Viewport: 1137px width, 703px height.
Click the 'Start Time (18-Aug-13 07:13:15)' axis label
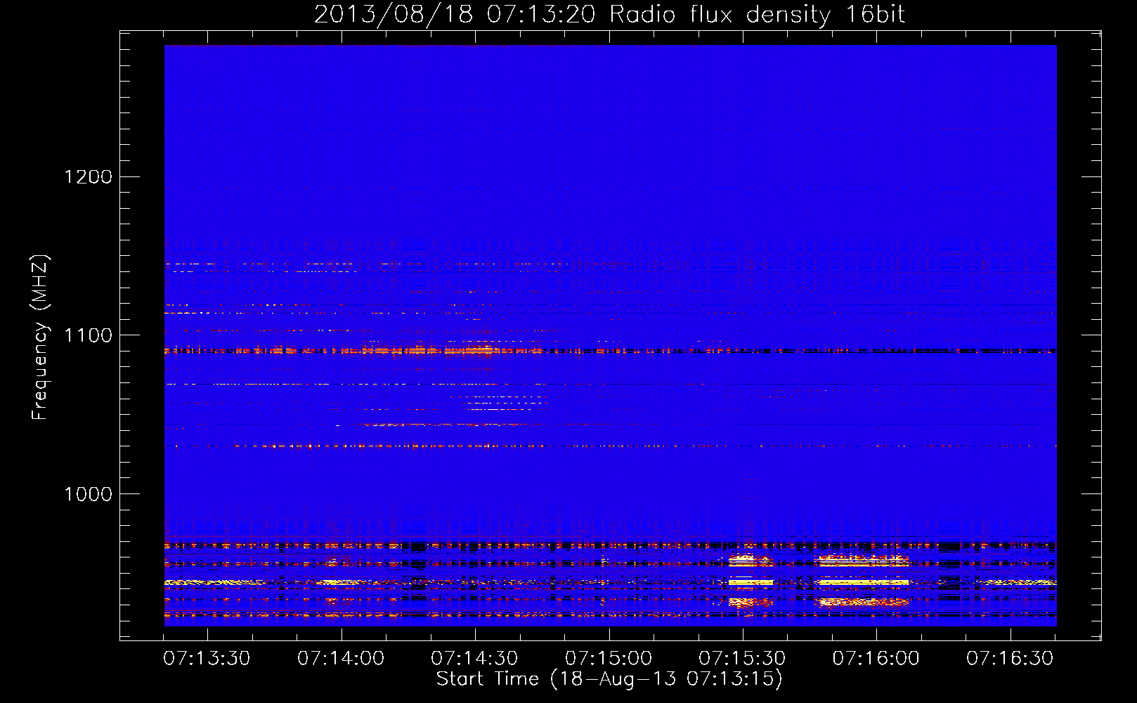pos(609,679)
